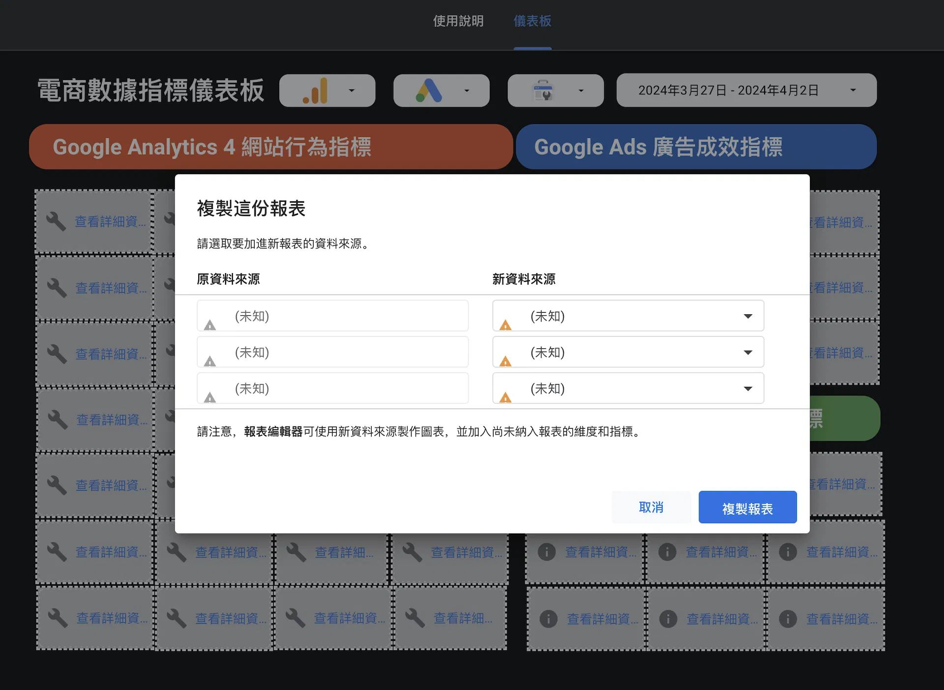Image resolution: width=944 pixels, height=690 pixels.
Task: Open third row's 新資料來源 dropdown
Action: point(628,388)
